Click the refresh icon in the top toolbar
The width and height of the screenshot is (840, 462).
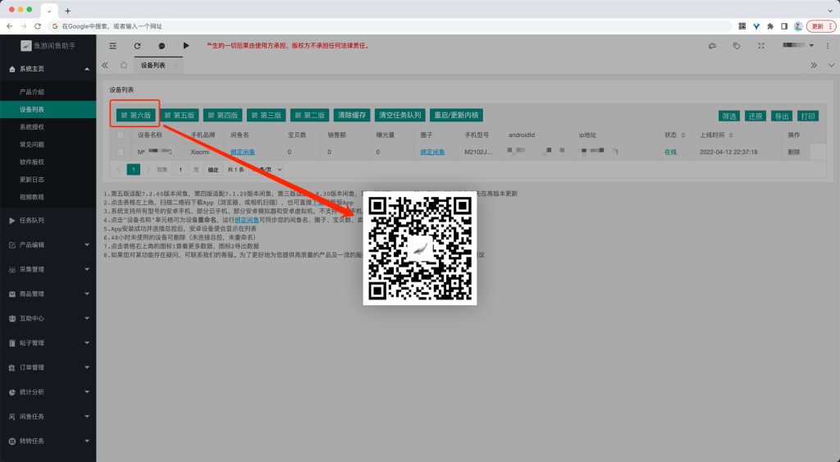coord(137,46)
